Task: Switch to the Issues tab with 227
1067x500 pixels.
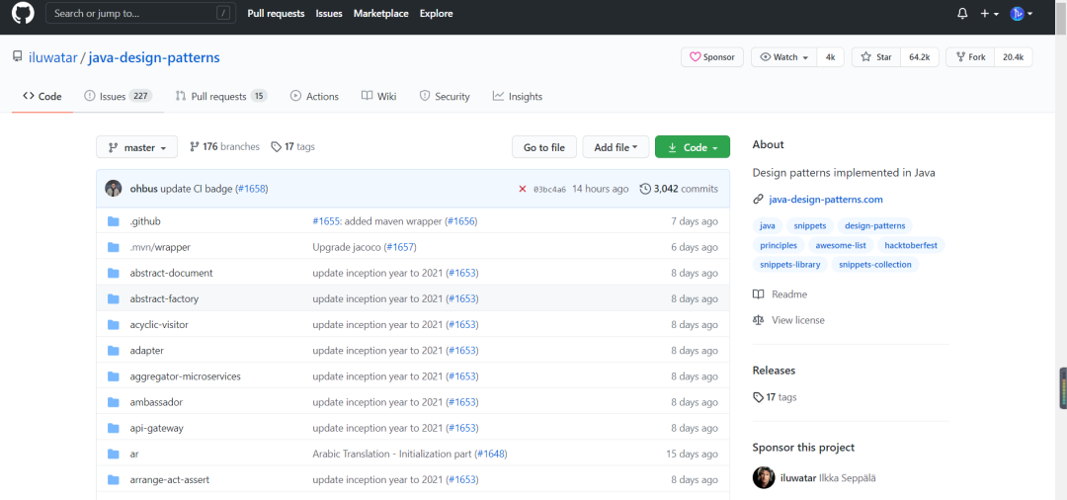Action: click(119, 97)
